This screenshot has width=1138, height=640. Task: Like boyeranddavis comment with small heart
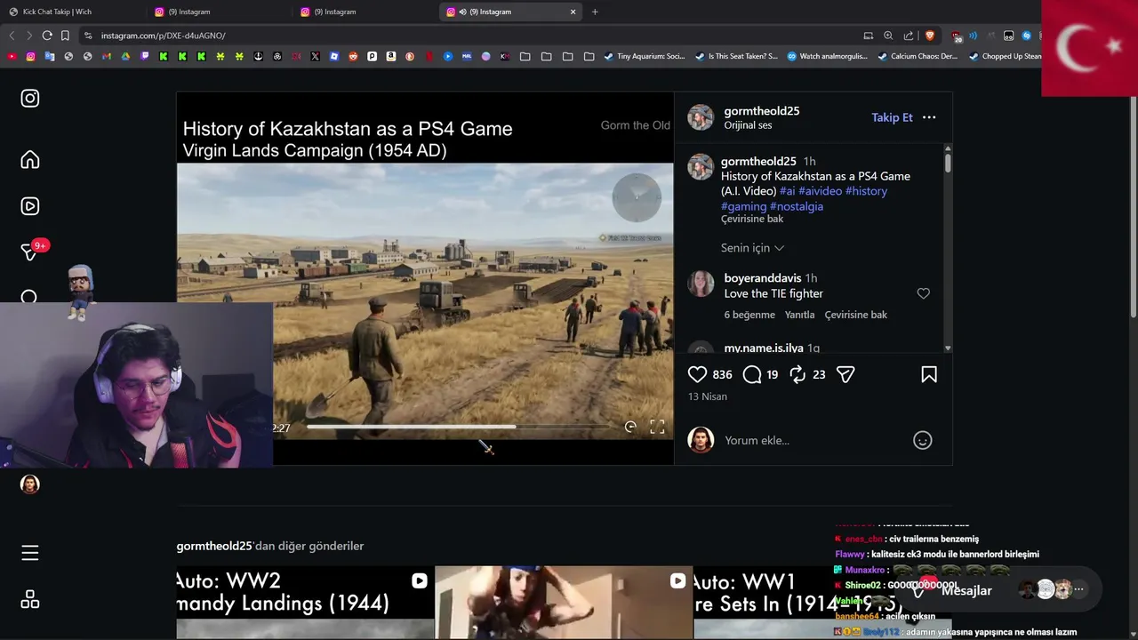point(924,293)
